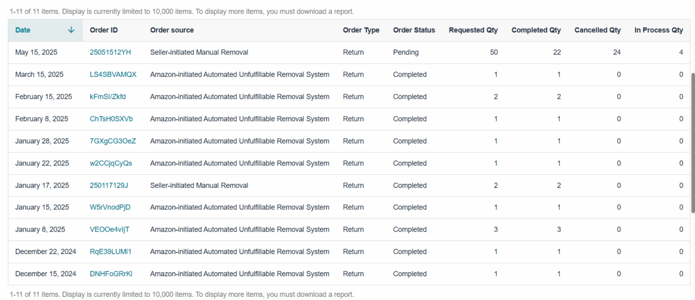695x300 pixels.
Task: Click the Completed Qty column header
Action: tap(536, 30)
